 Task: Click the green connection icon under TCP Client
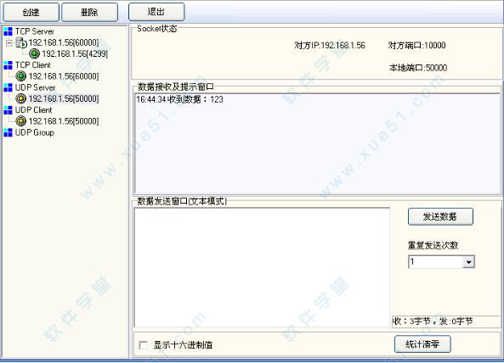click(21, 76)
